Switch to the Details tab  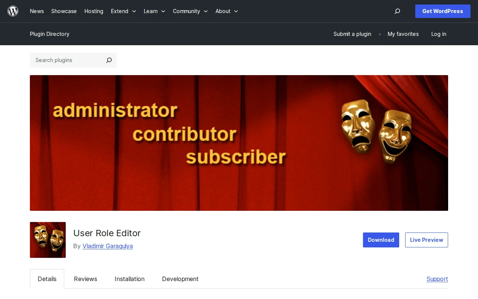(x=47, y=279)
